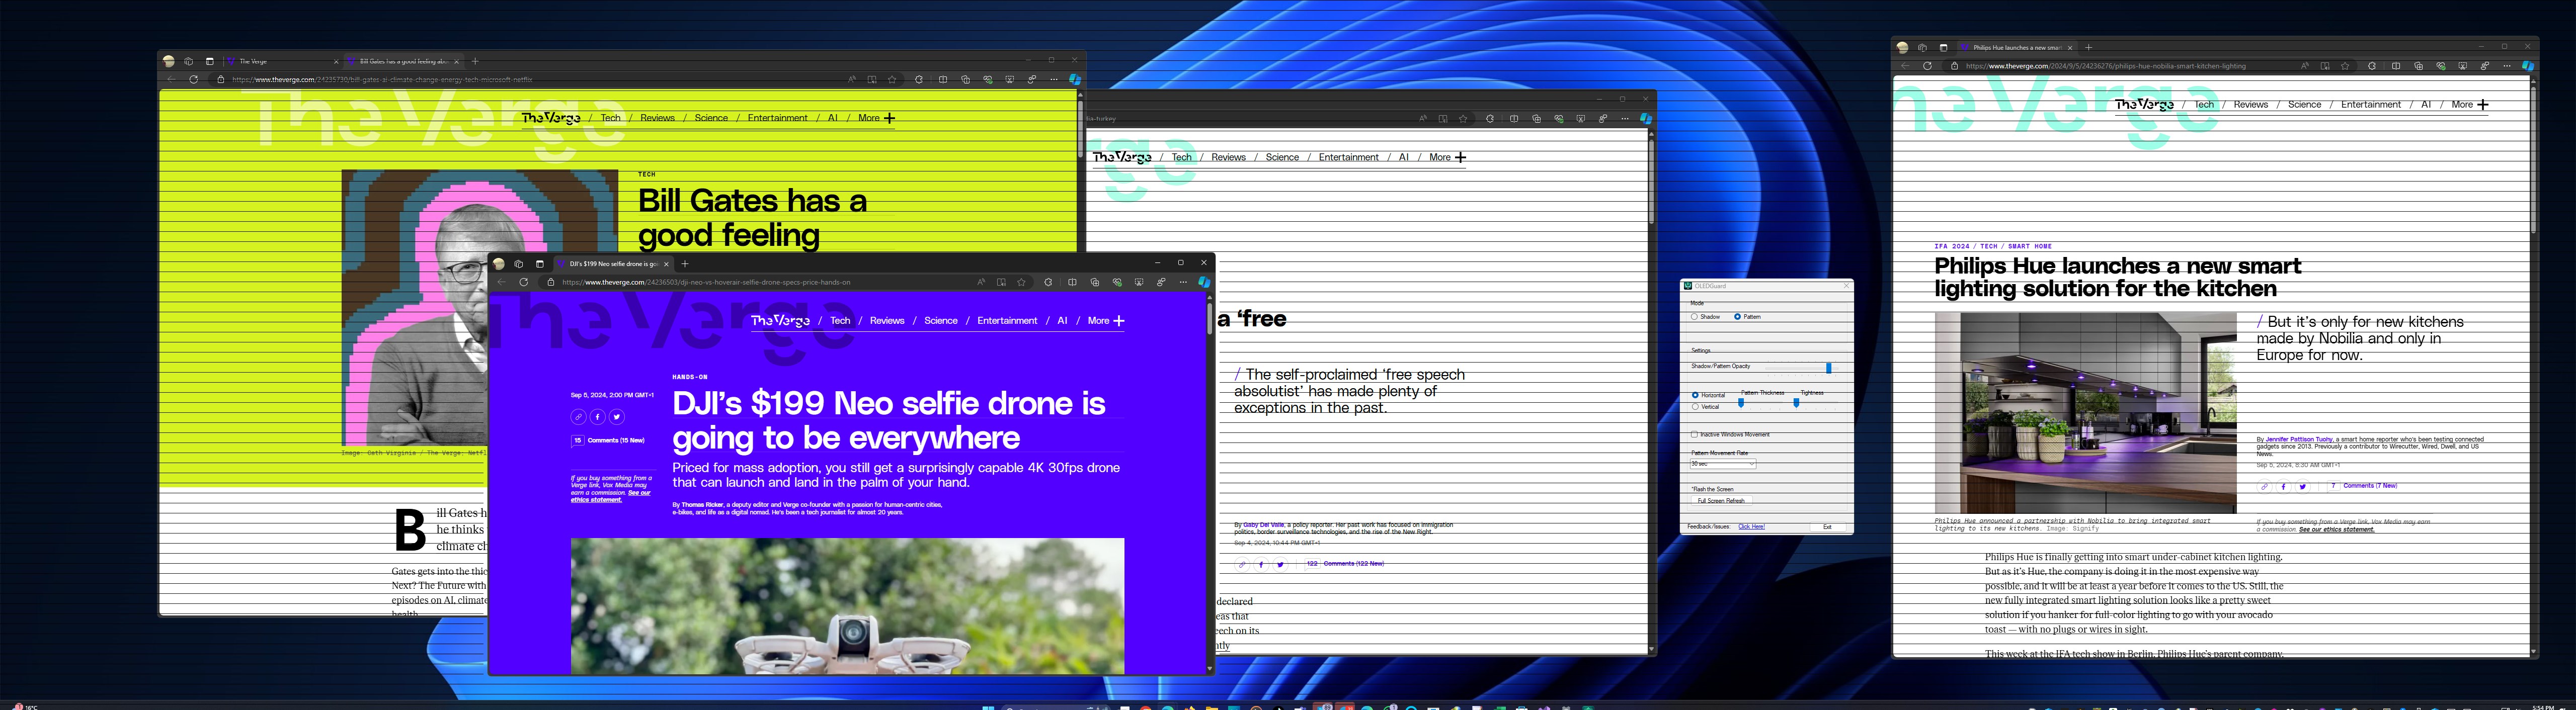
Task: Click Read aloud icon in DJI address bar
Action: (x=981, y=282)
